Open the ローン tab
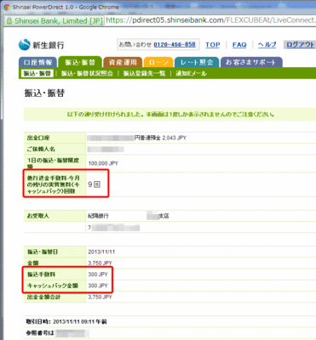Image resolution: width=316 pixels, height=340 pixels. 158,62
